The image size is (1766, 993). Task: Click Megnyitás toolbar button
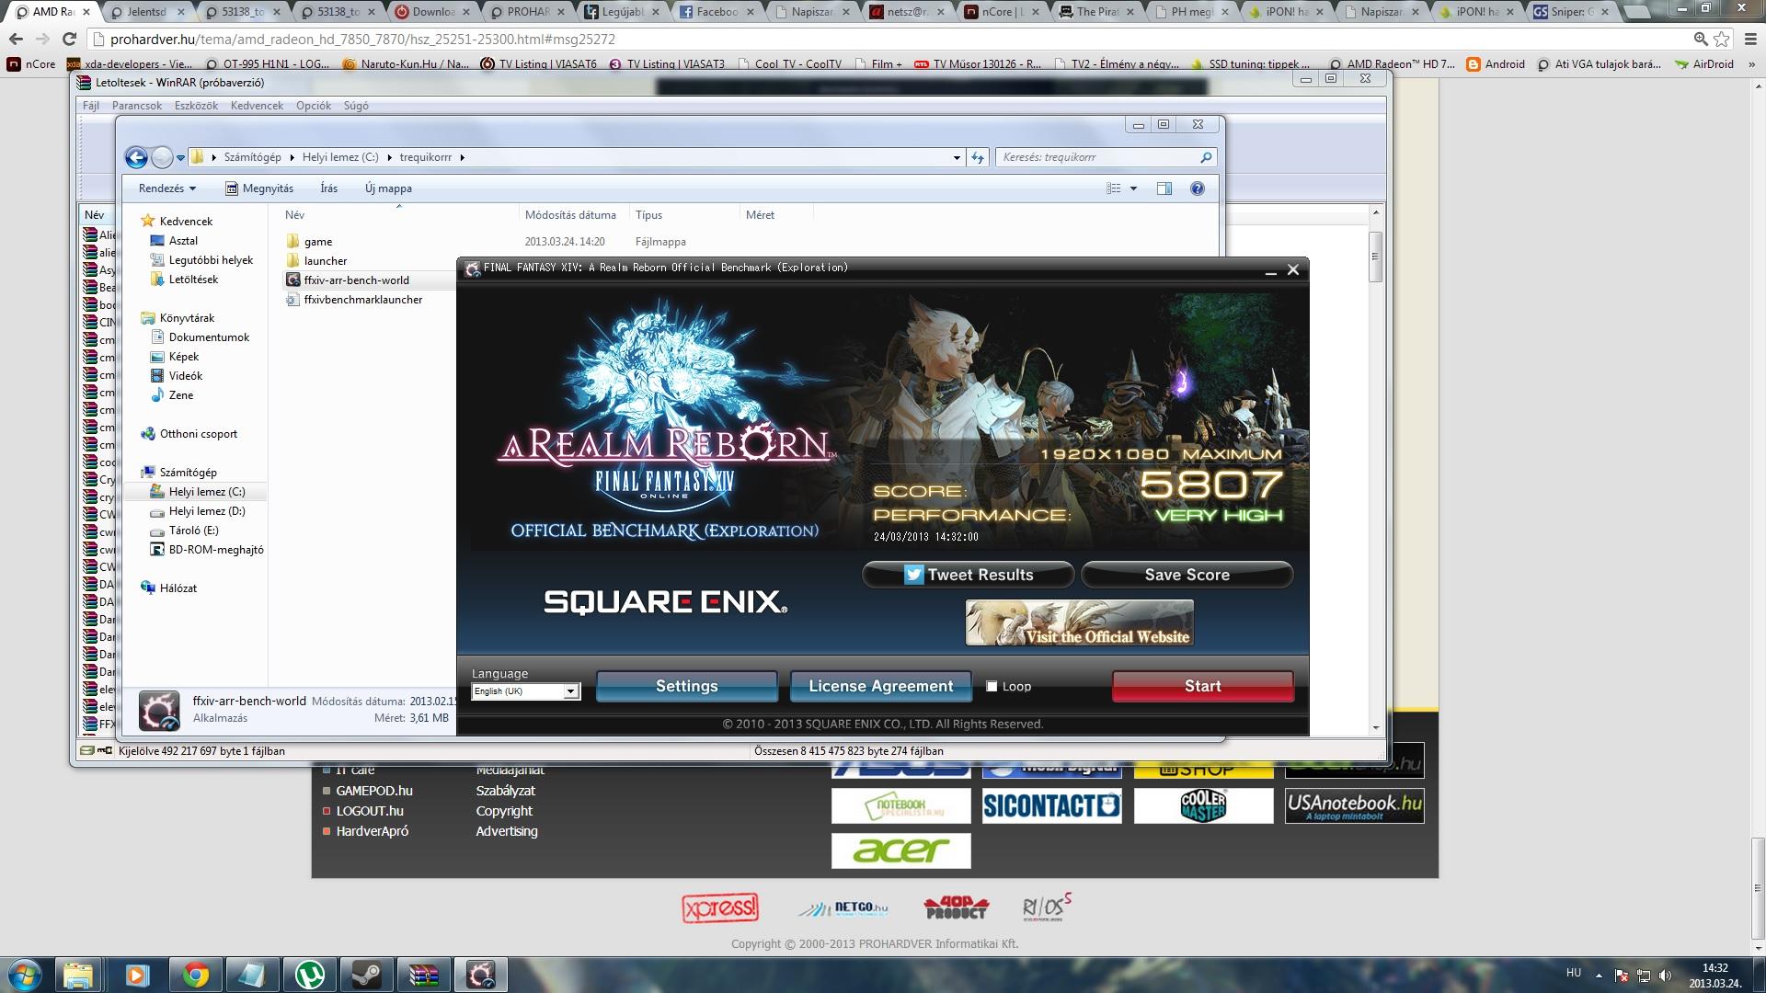(259, 188)
